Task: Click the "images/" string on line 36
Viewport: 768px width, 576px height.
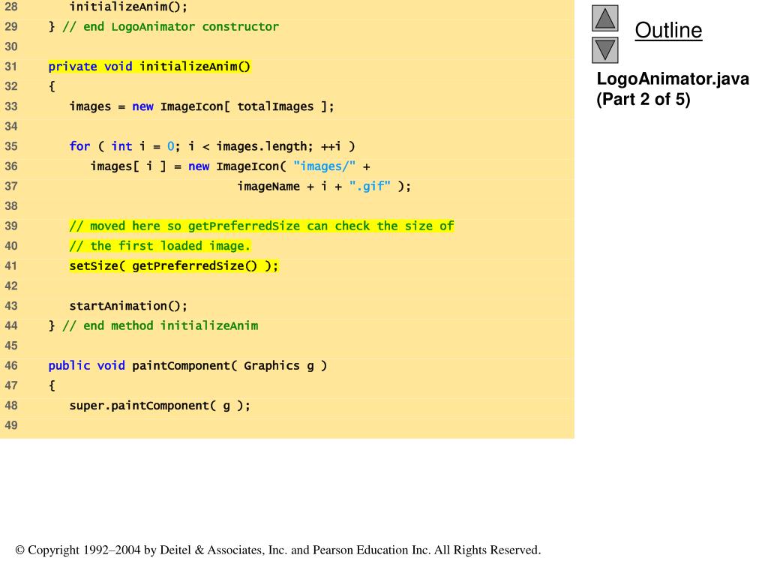Action: pos(324,166)
